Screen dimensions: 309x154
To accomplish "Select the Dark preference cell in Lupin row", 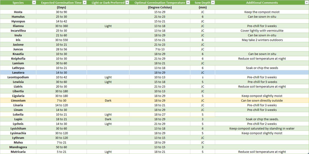I will pyautogui.click(x=108, y=119).
